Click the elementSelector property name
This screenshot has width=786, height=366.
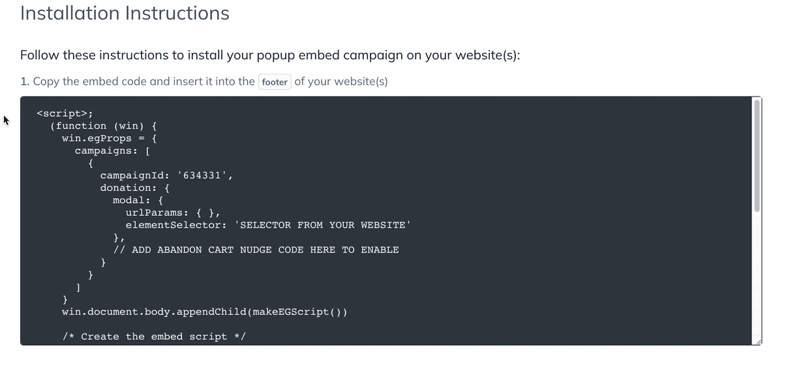pos(175,225)
